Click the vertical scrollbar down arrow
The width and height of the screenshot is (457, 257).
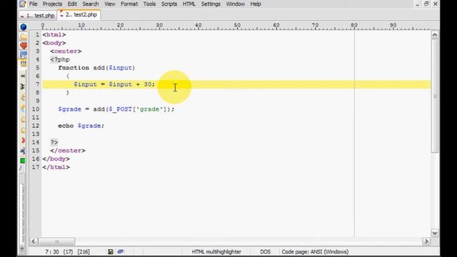(435, 233)
